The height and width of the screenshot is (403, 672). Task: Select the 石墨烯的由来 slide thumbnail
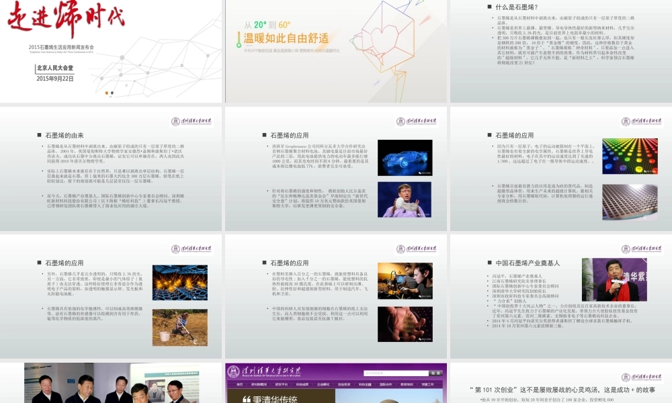point(111,168)
